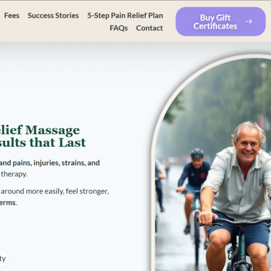Click the partially visible button ending in "ty"
The height and width of the screenshot is (271, 271).
[3, 259]
